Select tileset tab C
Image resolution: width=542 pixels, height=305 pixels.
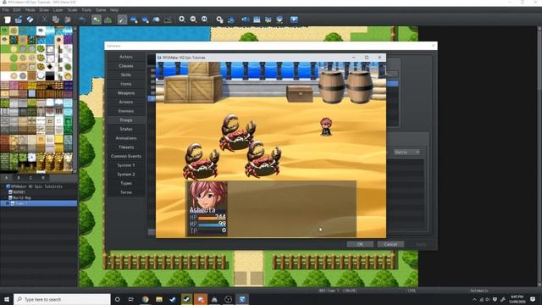(30, 178)
